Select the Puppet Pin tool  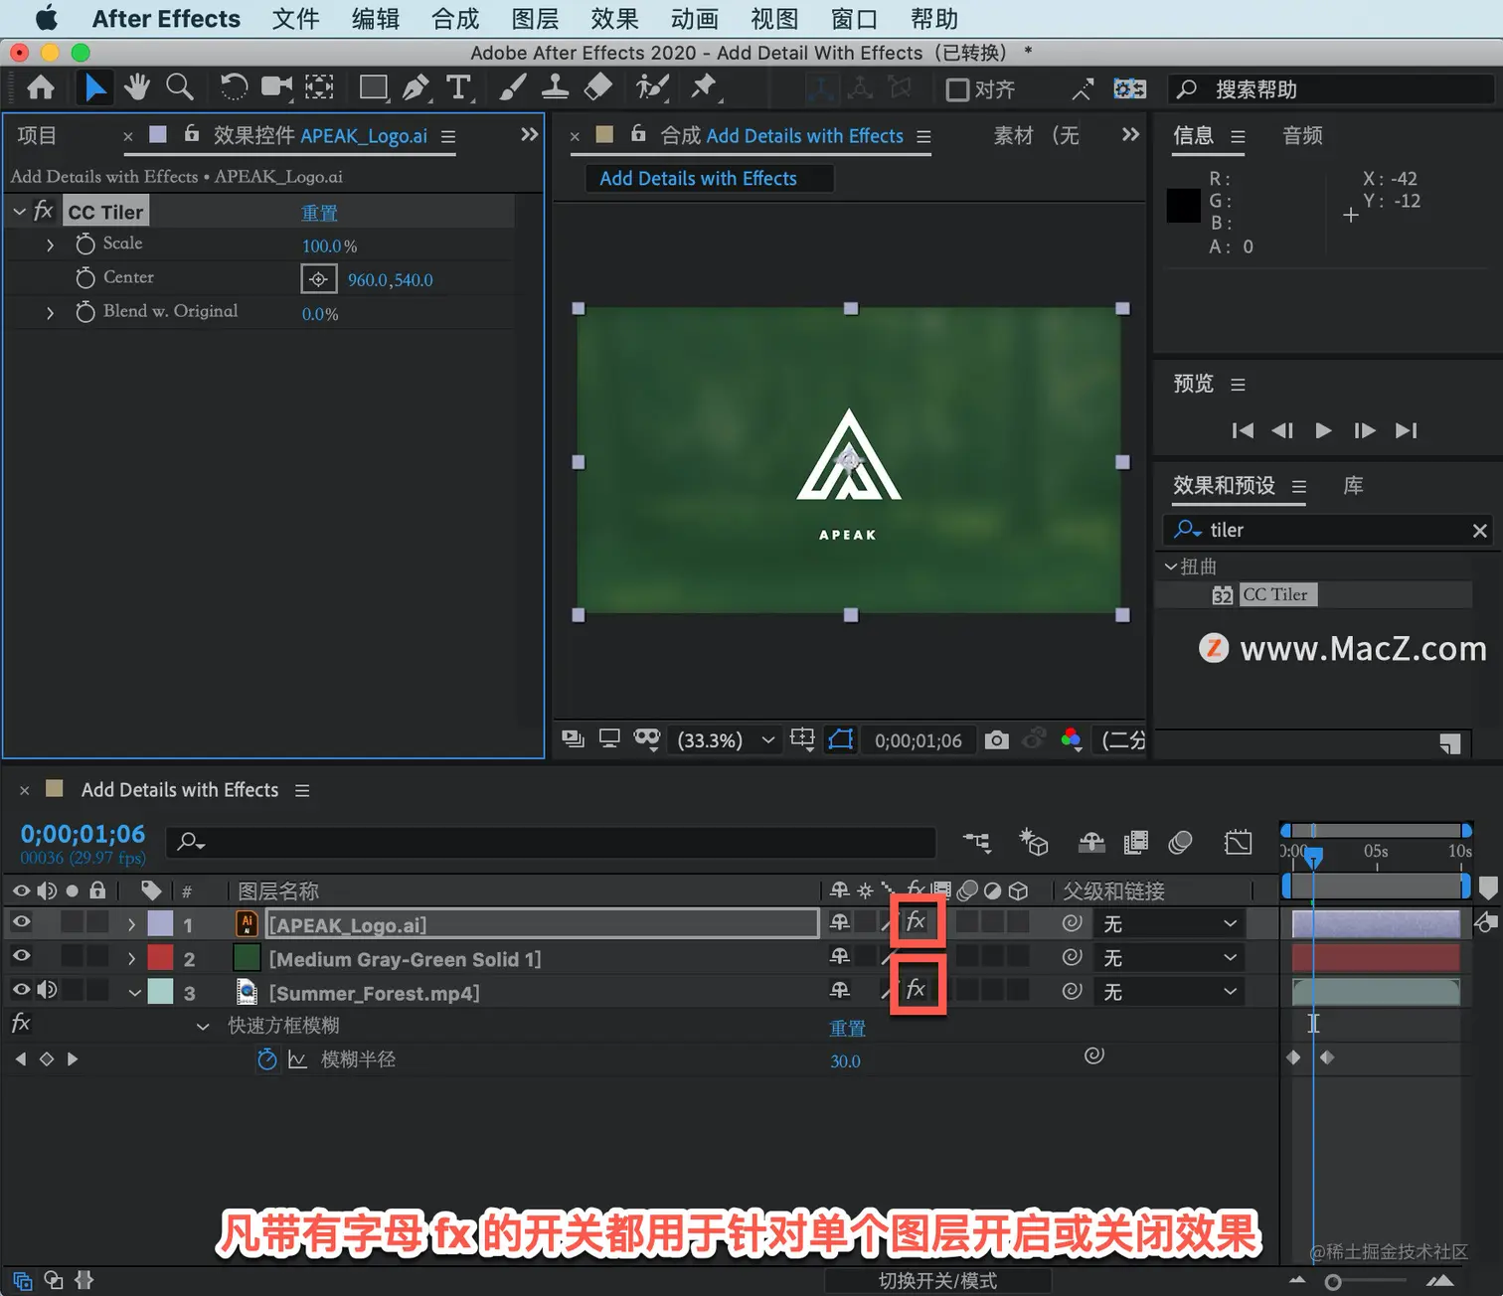point(704,88)
